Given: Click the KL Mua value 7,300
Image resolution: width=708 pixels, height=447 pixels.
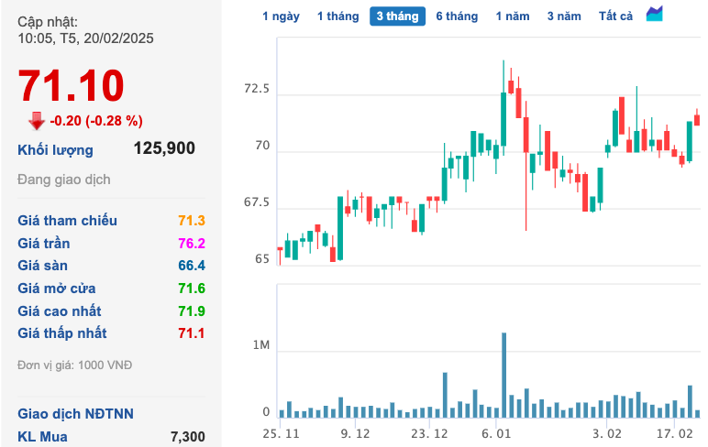Looking at the screenshot, I should click(187, 437).
